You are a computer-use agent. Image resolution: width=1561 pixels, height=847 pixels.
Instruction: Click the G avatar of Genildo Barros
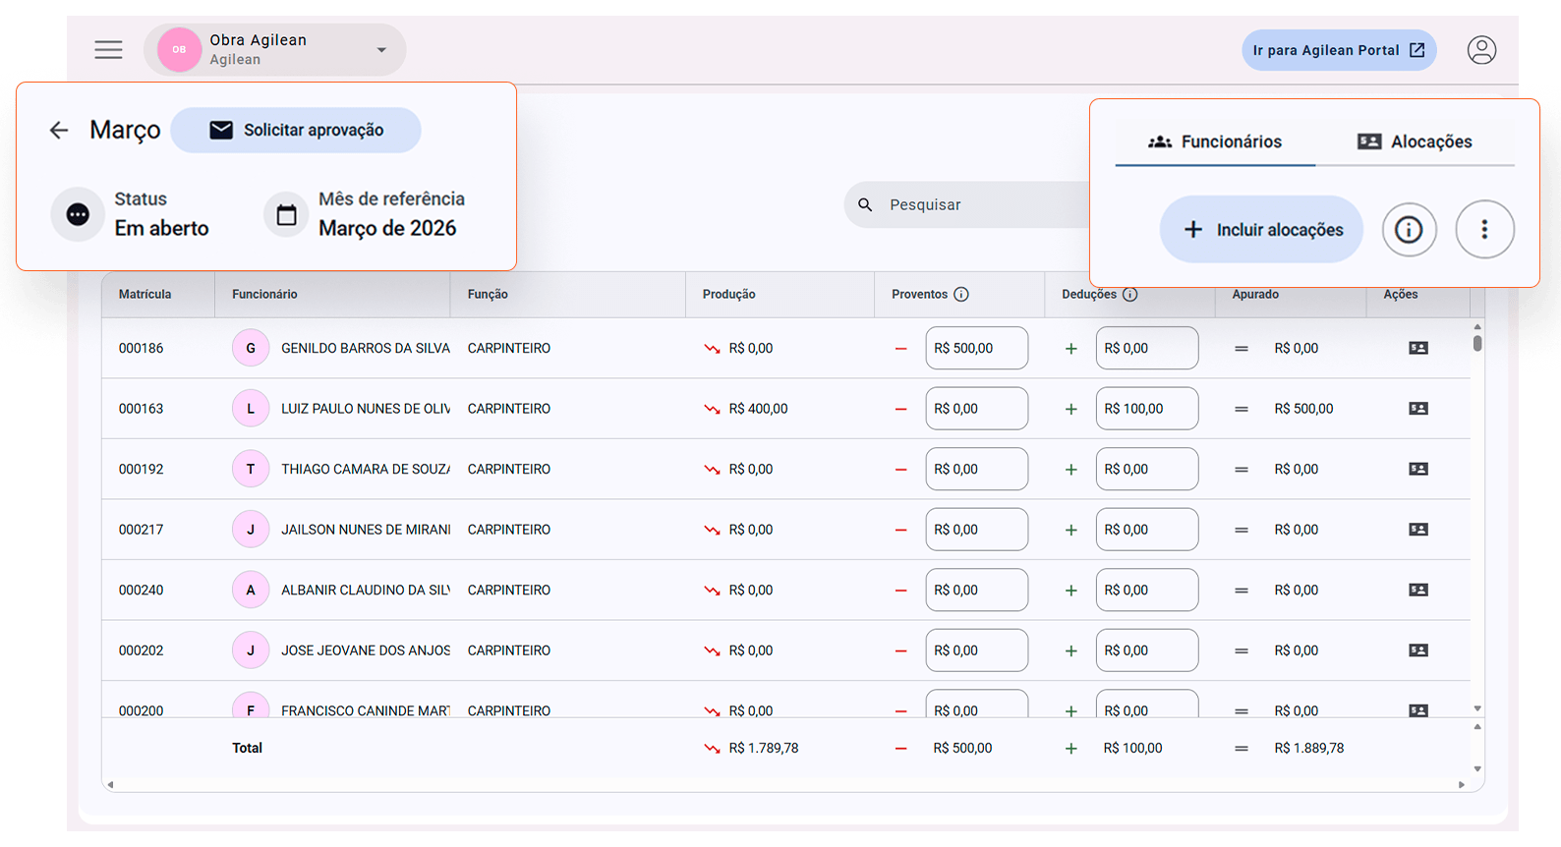[251, 348]
